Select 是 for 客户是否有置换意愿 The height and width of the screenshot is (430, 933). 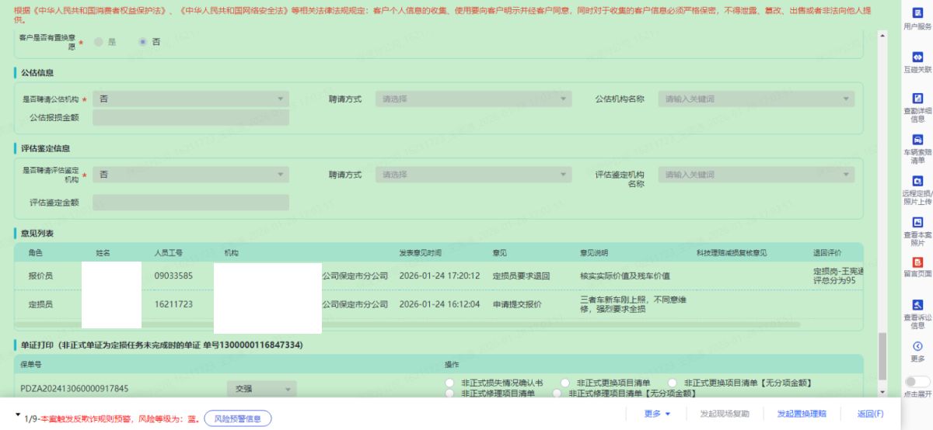pos(99,42)
